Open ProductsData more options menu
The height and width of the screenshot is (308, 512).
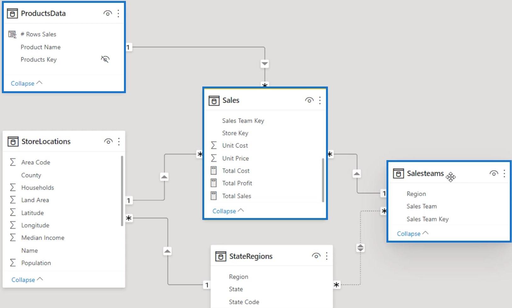[x=118, y=13]
